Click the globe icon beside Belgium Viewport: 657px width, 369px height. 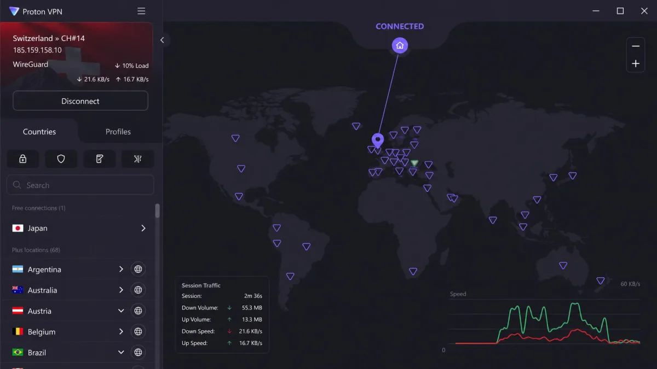(x=138, y=332)
